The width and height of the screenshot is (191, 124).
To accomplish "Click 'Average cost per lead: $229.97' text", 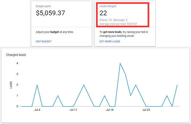I will tap(118, 24).
